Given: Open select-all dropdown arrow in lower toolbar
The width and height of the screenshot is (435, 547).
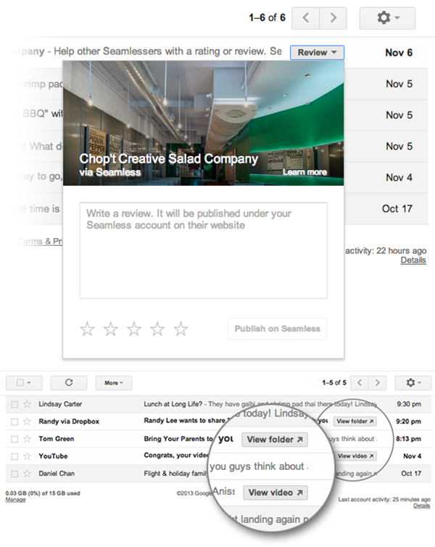Looking at the screenshot, I should pos(29,383).
